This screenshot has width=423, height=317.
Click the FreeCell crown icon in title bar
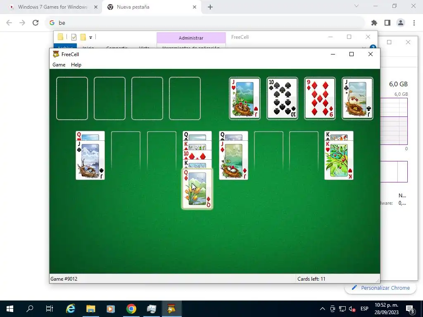[56, 54]
